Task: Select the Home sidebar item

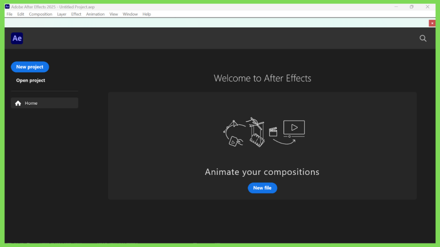Action: (x=44, y=103)
